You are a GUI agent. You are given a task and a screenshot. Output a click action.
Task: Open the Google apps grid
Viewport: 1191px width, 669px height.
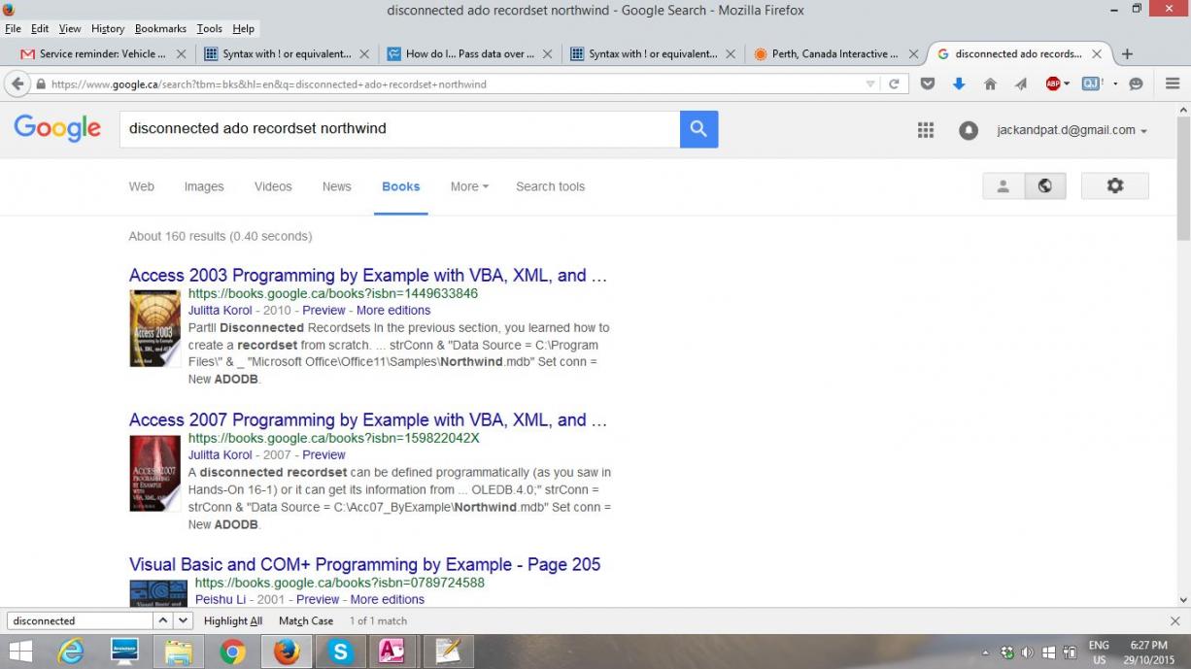(926, 130)
